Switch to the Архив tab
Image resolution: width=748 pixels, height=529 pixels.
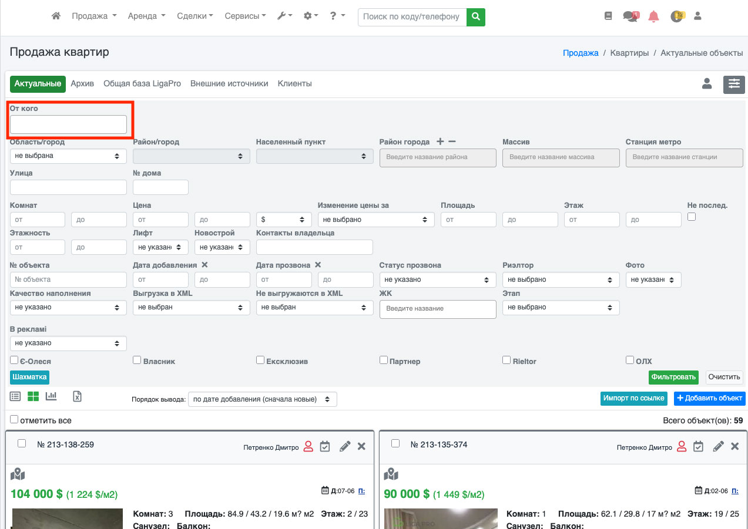point(82,84)
